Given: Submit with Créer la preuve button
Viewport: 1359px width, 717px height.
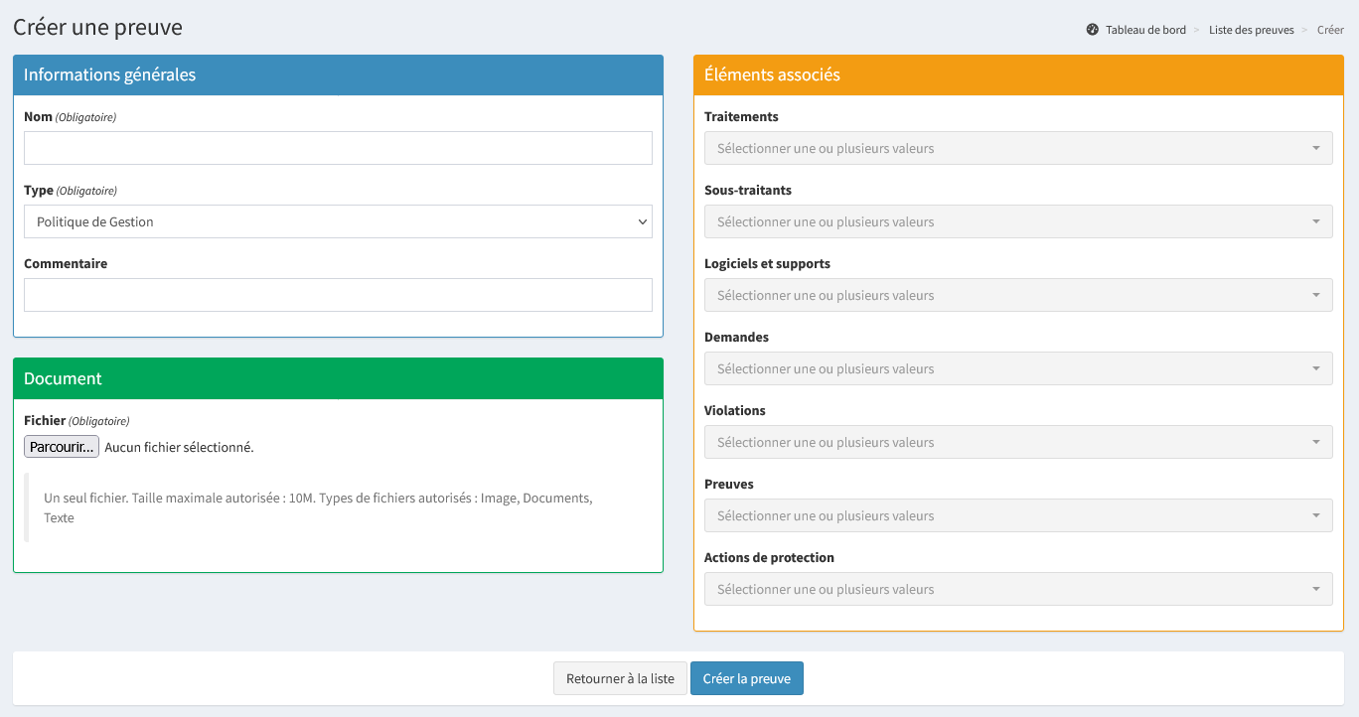Looking at the screenshot, I should point(746,679).
